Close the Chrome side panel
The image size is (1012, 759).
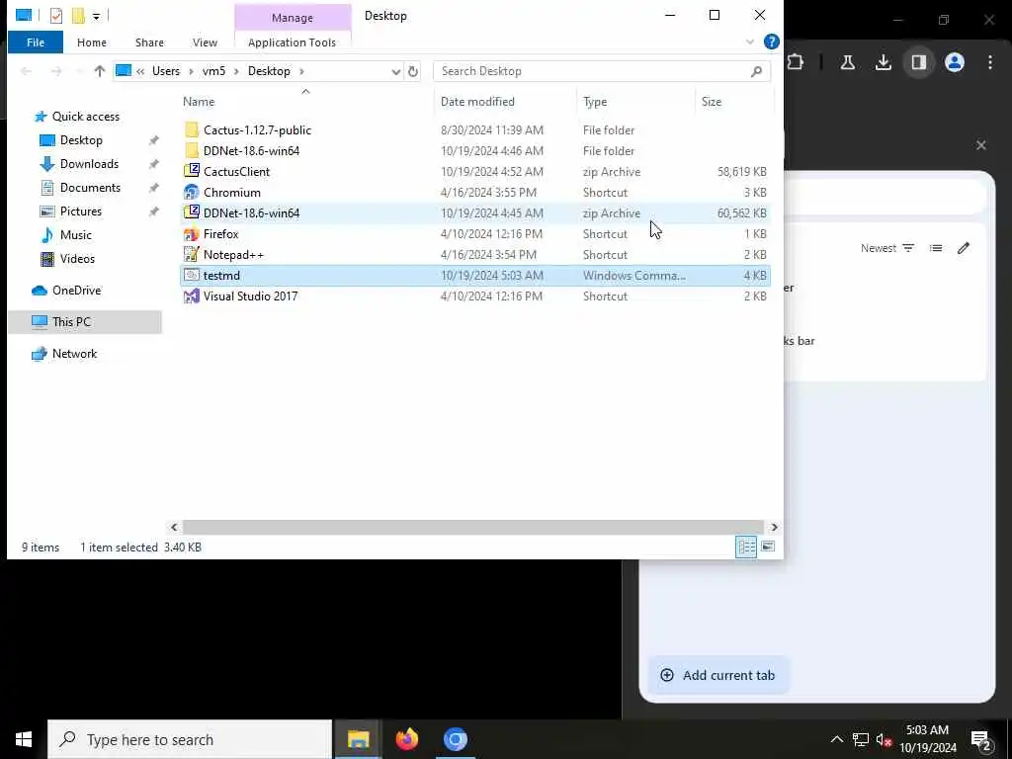pos(981,145)
